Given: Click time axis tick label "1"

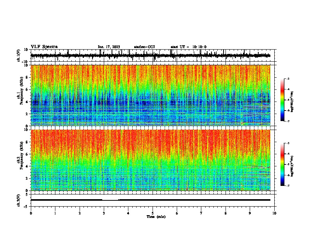Looking at the screenshot, I should point(55,213).
